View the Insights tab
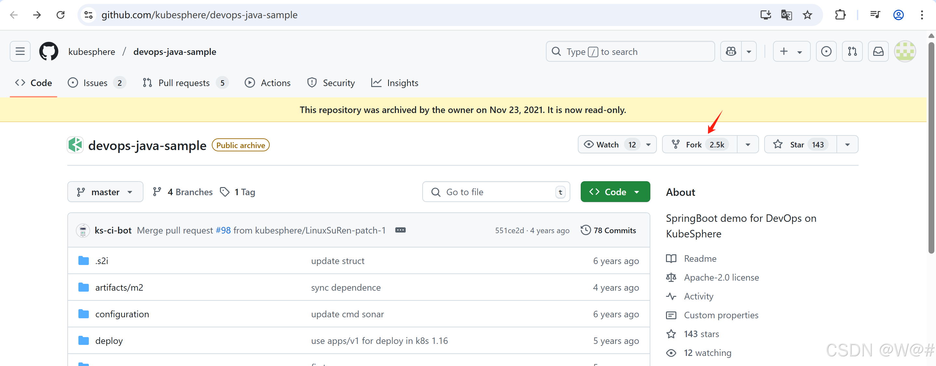The image size is (936, 366). (x=395, y=83)
